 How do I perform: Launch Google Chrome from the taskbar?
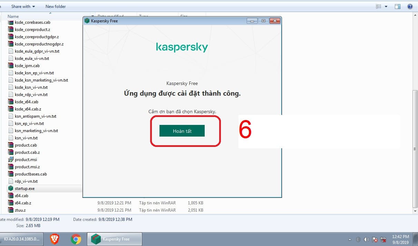click(x=76, y=239)
